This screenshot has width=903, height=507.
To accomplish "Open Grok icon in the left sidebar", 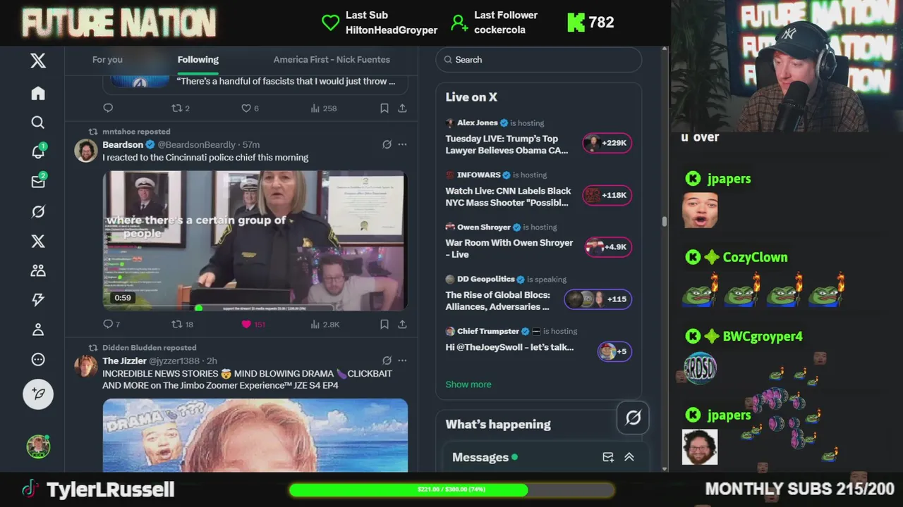I will click(38, 211).
